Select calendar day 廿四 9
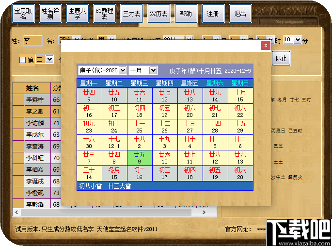The height and width of the screenshot is (246, 332). 89,96
